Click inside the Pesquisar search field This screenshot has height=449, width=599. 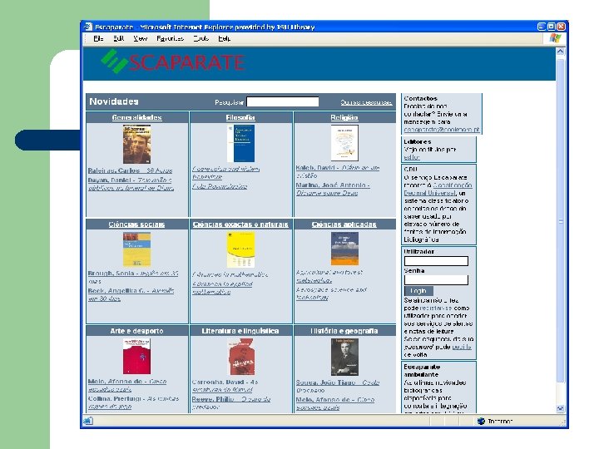283,101
